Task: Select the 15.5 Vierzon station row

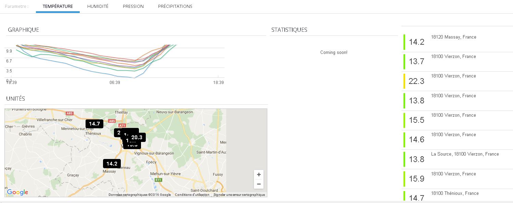Action: point(453,115)
